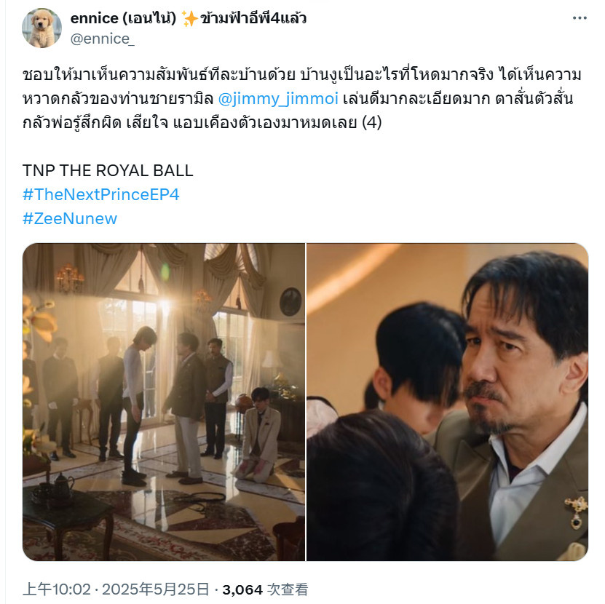View the close-up photo of goateed man
This screenshot has height=604, width=605.
coord(448,402)
